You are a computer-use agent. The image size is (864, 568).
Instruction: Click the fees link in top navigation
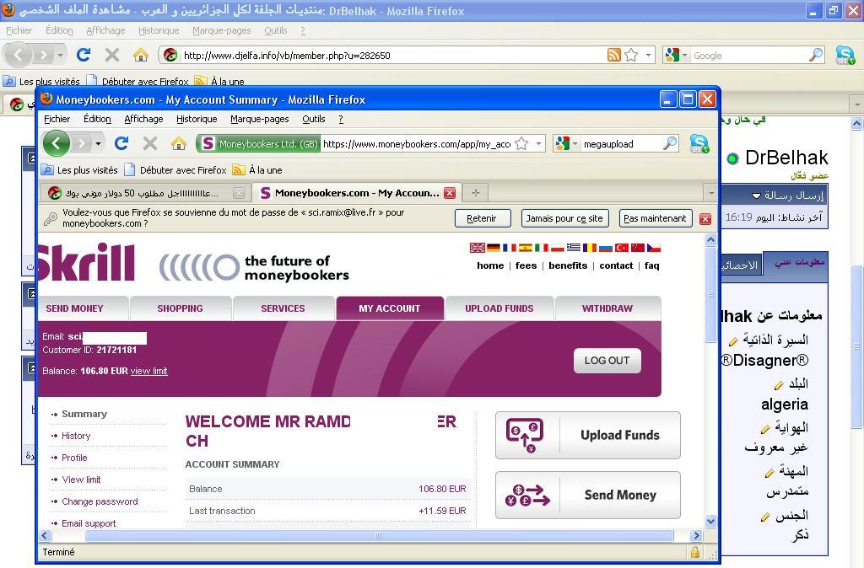click(x=526, y=265)
